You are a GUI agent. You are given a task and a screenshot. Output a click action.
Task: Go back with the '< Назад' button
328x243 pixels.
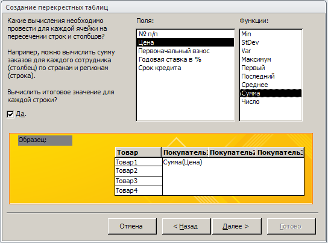point(186,226)
